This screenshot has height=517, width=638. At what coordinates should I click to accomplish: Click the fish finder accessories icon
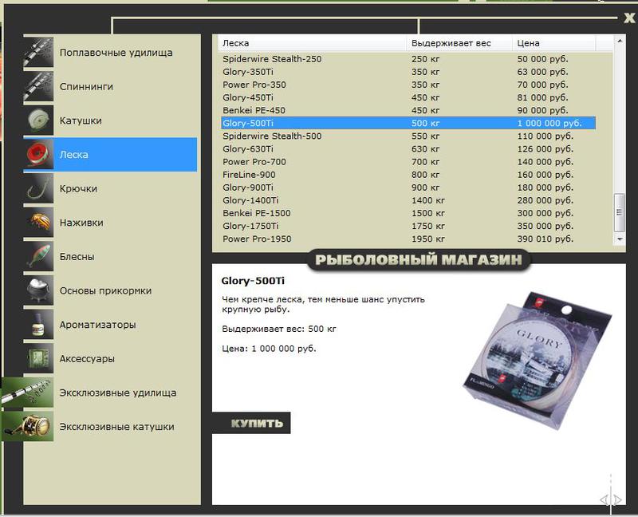coord(38,359)
